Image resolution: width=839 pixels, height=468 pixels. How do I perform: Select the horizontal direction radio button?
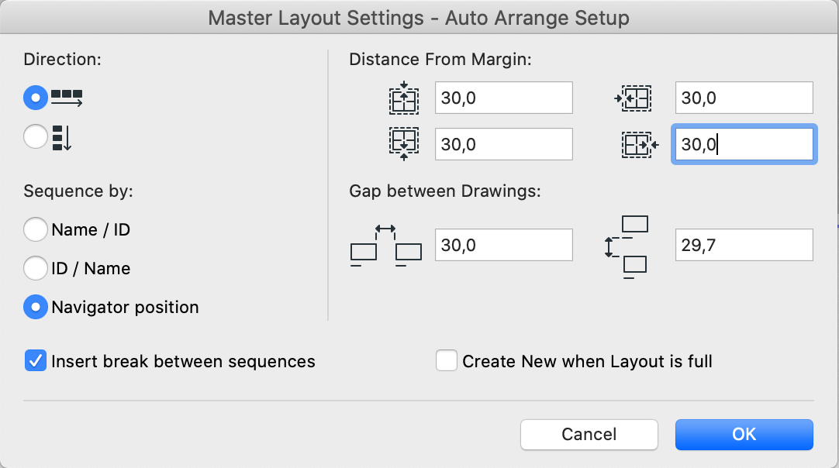pyautogui.click(x=36, y=98)
